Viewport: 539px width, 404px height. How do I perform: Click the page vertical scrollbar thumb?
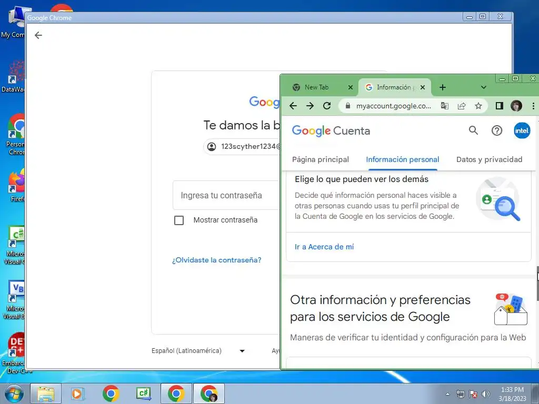tap(537, 282)
